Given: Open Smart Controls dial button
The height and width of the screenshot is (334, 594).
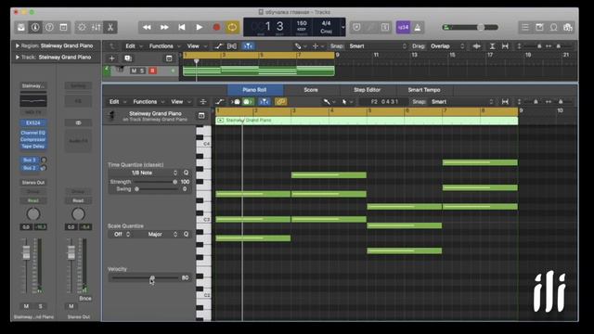Looking at the screenshot, I should click(82, 27).
